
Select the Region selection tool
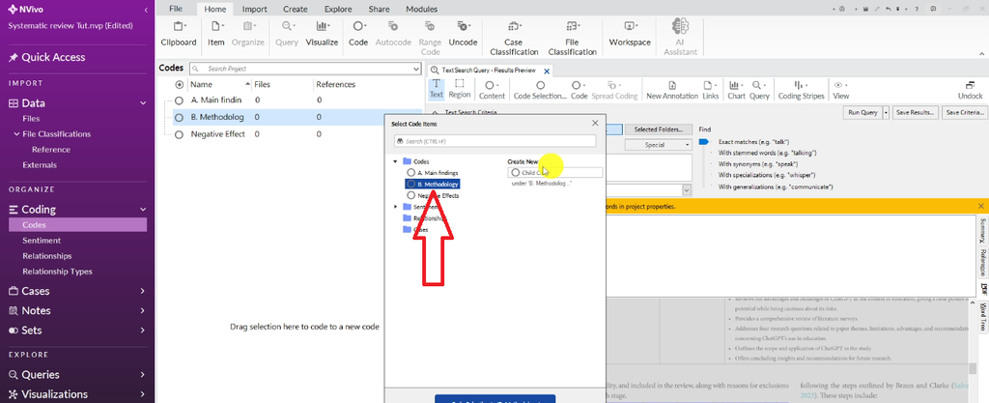[460, 89]
